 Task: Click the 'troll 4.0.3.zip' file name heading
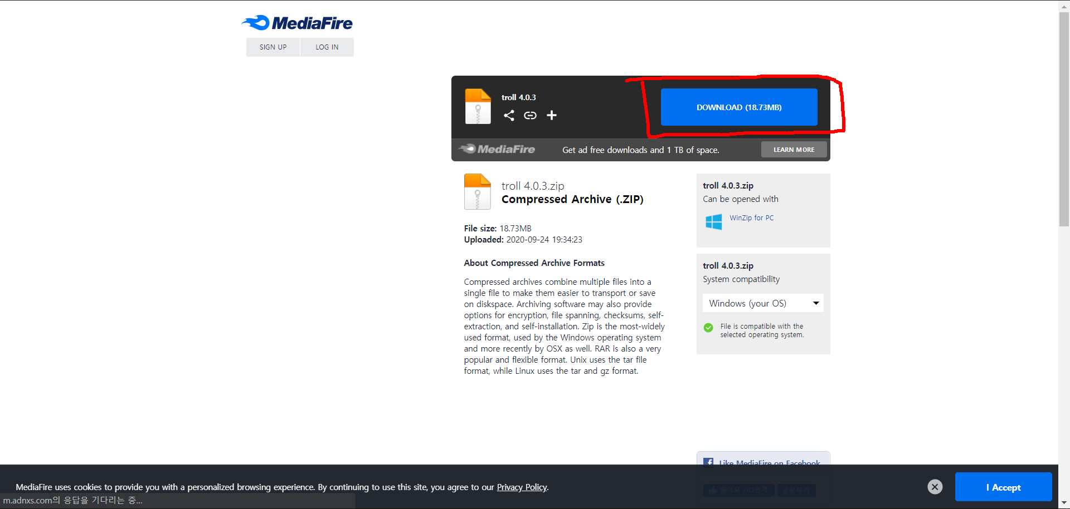(x=533, y=186)
